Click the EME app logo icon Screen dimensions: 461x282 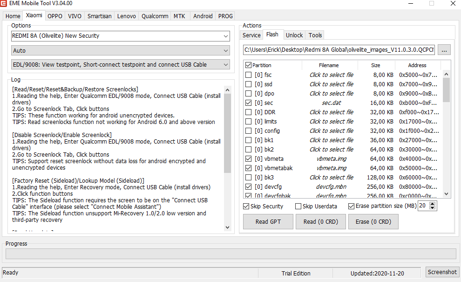4,4
